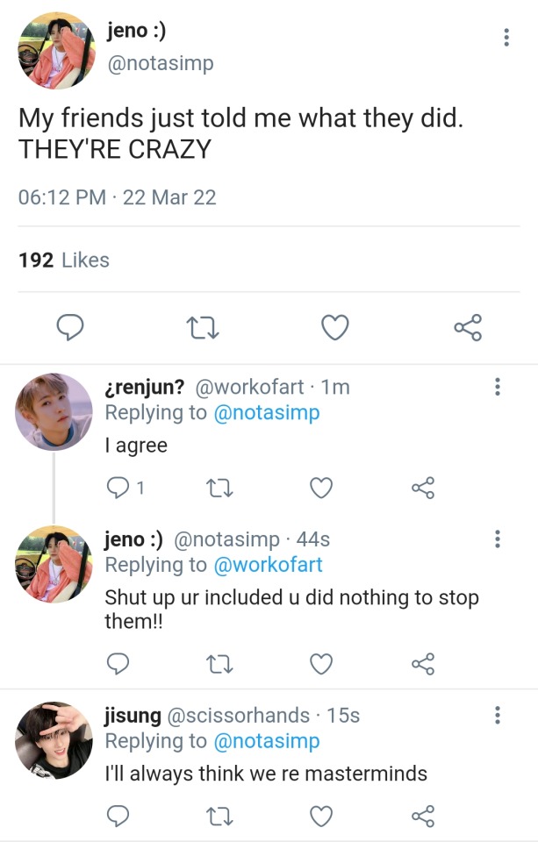The width and height of the screenshot is (538, 842).
Task: Open more options on jisung's reply
Action: pos(498,716)
